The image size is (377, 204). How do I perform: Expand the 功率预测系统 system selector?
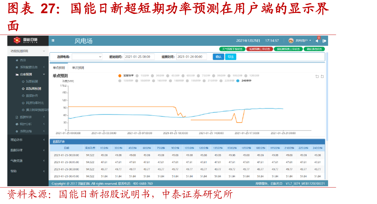pos(28,51)
